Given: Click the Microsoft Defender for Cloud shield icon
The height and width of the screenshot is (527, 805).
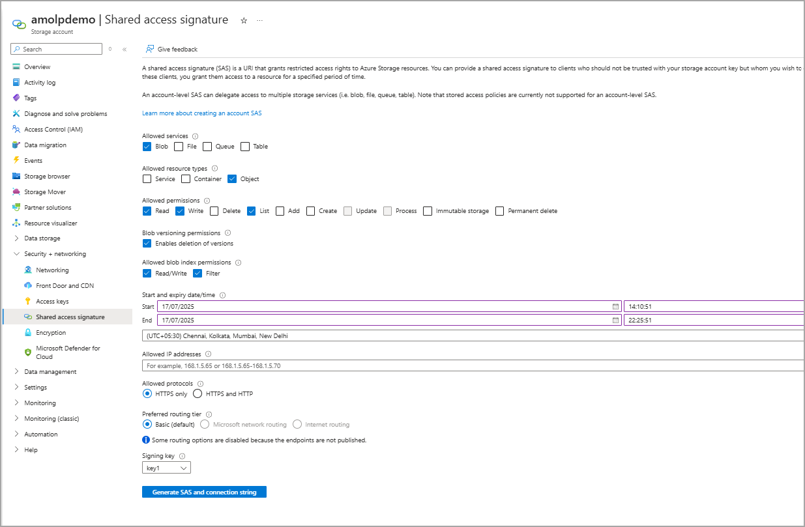Looking at the screenshot, I should point(28,352).
